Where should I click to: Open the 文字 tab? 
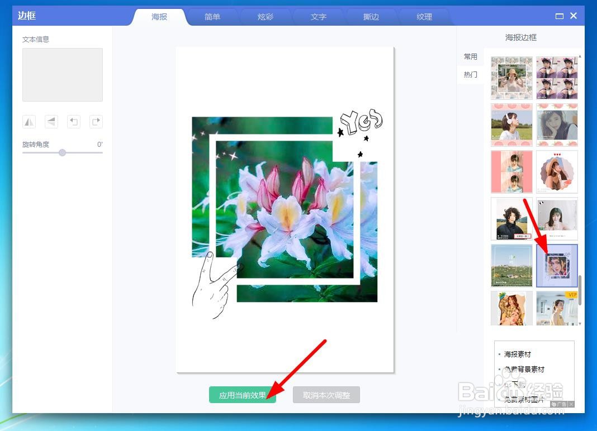coord(318,17)
